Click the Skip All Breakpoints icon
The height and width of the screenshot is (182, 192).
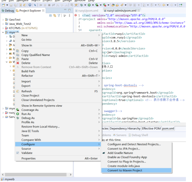[x=35, y=5]
